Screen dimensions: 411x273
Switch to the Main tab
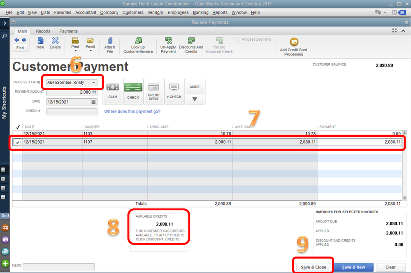[22, 31]
